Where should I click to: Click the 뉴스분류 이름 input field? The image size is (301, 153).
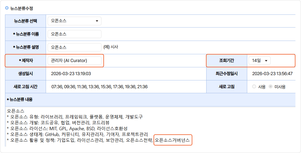point(74,34)
